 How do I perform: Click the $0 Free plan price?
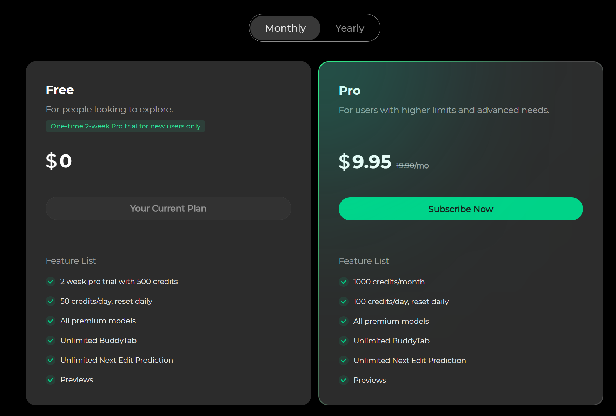click(59, 161)
